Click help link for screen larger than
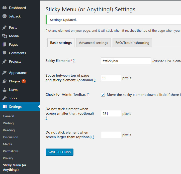This screenshot has width=181, height=174. tap(94, 137)
